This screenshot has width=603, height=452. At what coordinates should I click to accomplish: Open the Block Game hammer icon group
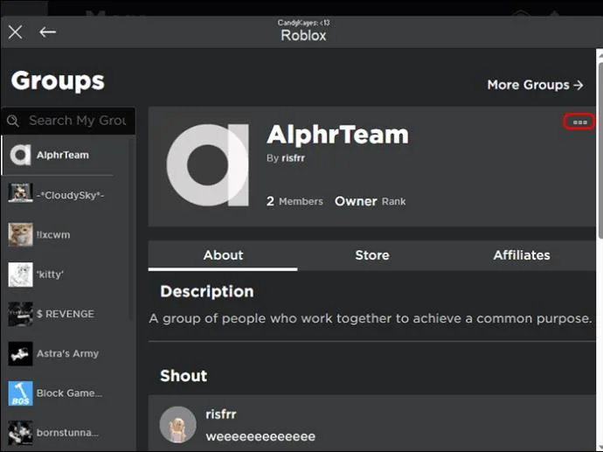20,393
